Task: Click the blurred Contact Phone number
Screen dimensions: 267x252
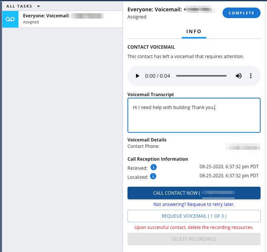Action: (242, 146)
